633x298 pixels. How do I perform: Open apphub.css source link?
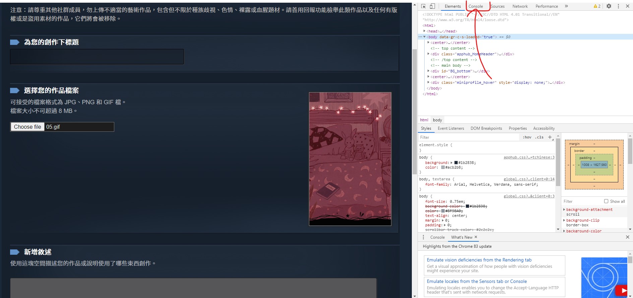tap(529, 157)
